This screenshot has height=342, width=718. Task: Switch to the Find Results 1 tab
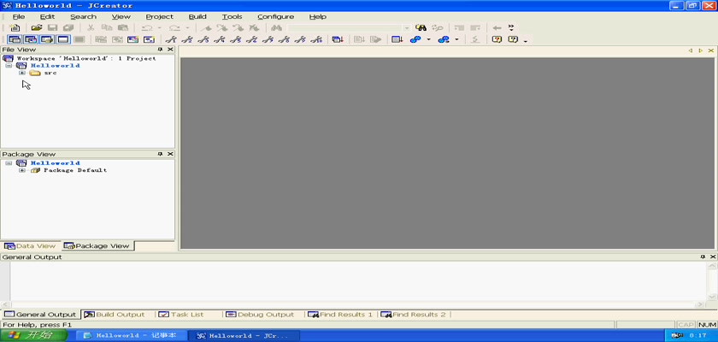[x=340, y=315]
